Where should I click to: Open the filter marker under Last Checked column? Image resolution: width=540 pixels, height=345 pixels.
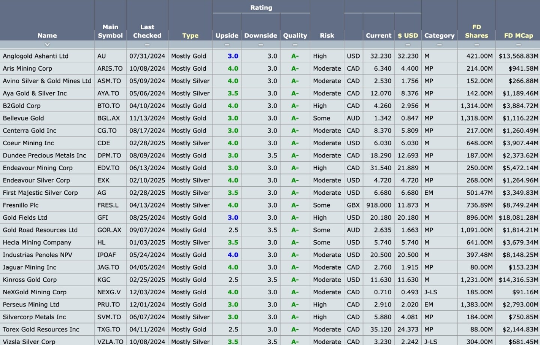147,45
